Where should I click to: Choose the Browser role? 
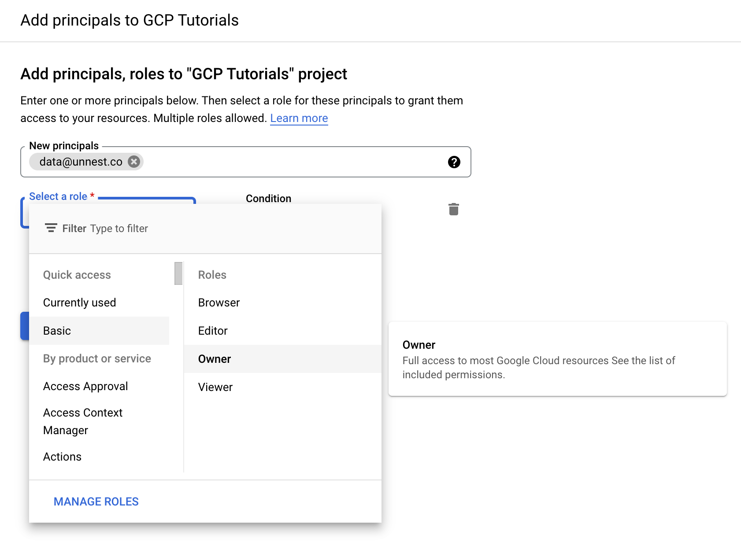point(282,303)
